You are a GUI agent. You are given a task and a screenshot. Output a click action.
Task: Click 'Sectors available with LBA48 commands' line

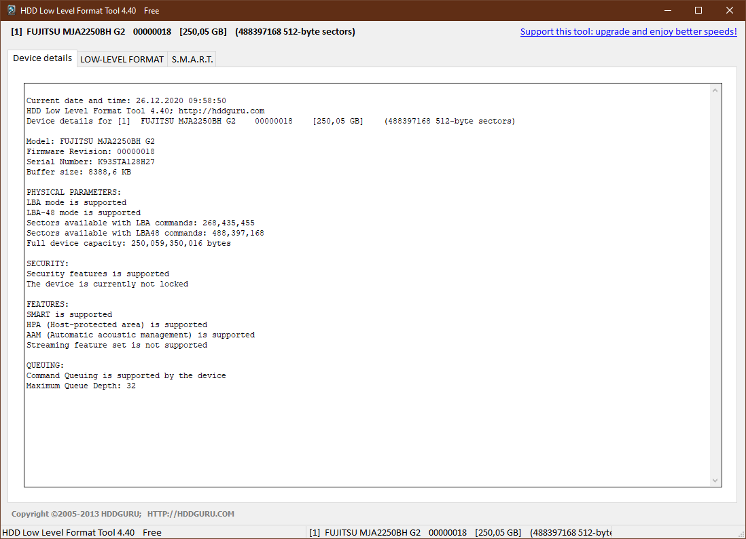pyautogui.click(x=145, y=233)
